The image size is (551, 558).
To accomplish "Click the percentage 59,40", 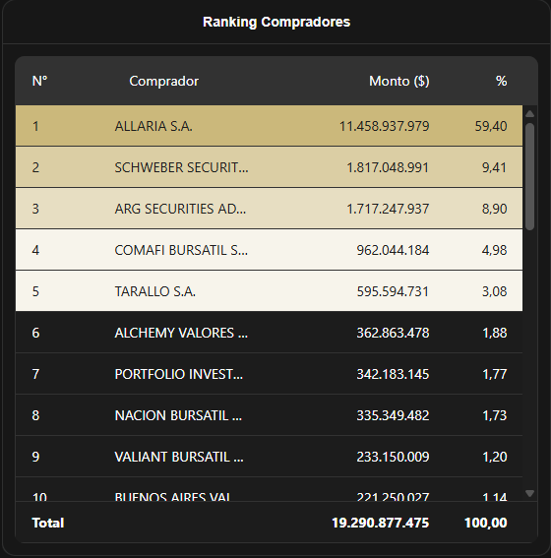I will [491, 126].
